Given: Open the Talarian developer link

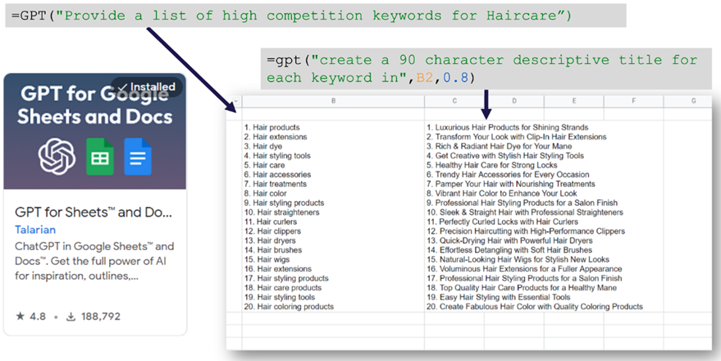Looking at the screenshot, I should click(35, 230).
